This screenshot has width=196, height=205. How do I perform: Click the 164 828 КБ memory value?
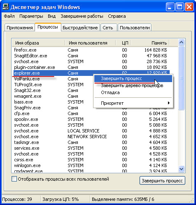[156, 50]
